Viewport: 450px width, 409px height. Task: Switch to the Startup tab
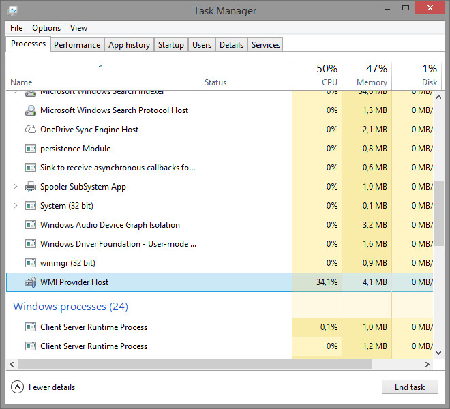coord(170,45)
